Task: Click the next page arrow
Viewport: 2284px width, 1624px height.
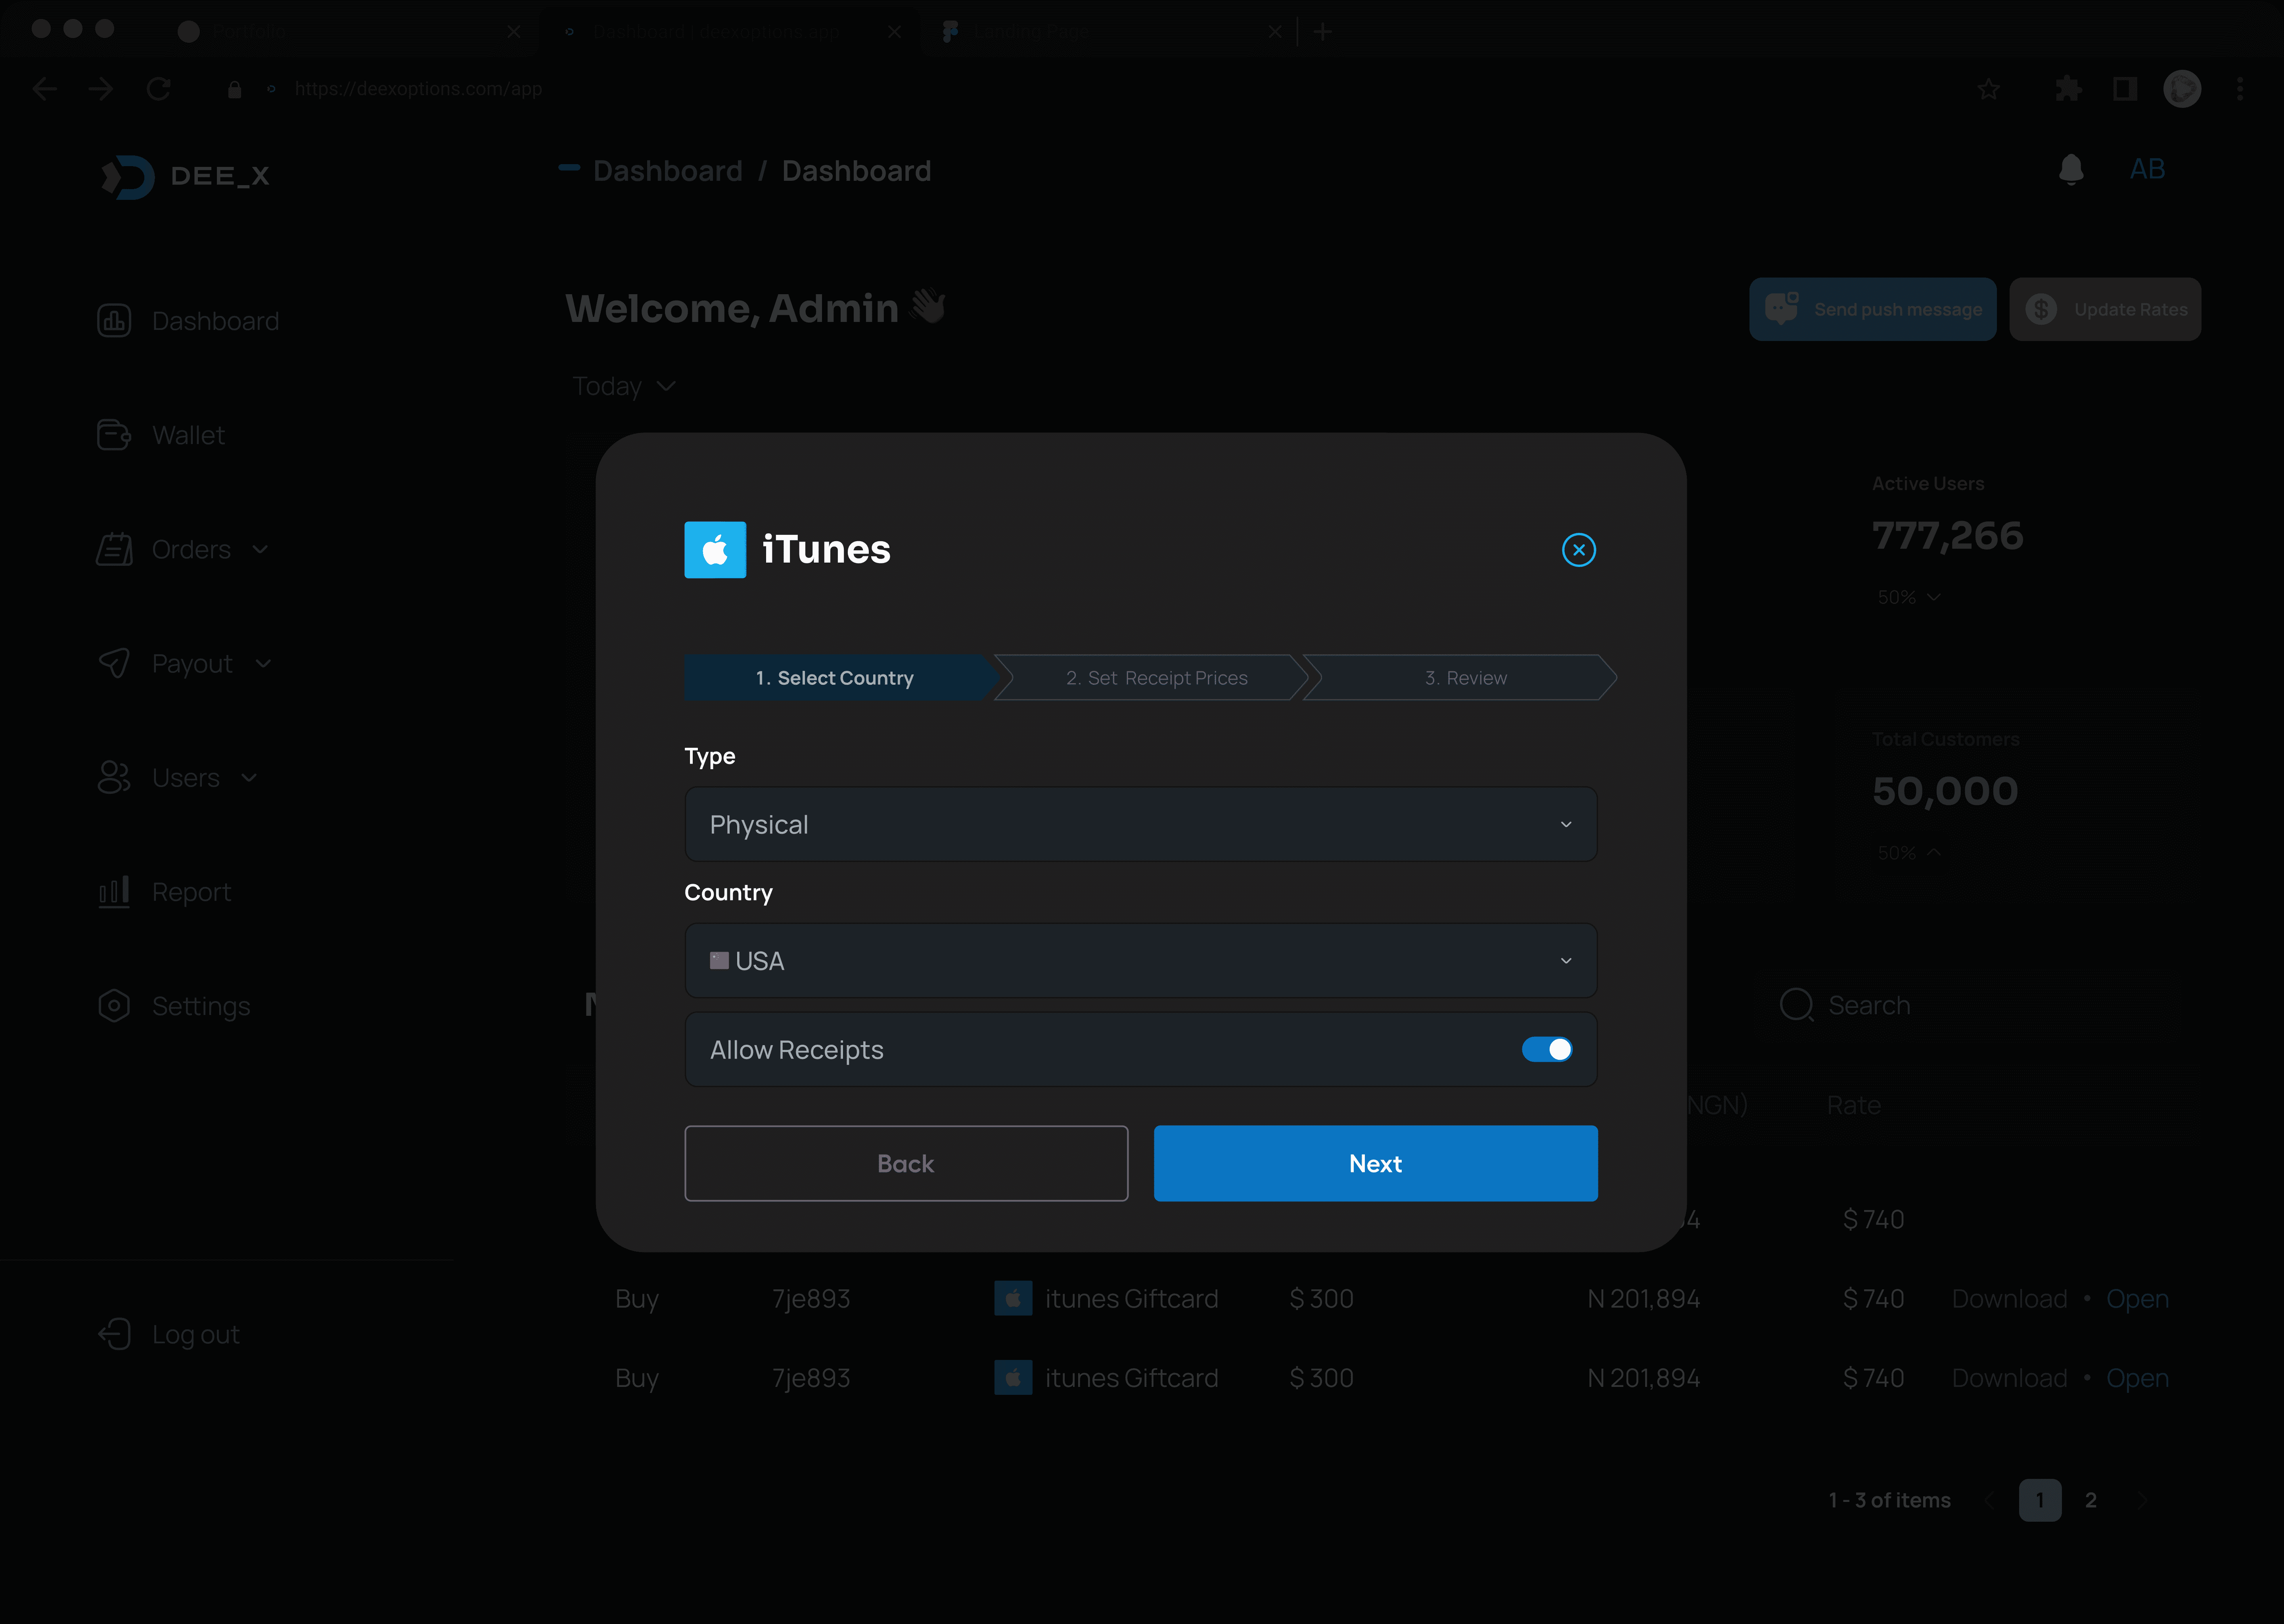Action: (x=2142, y=1500)
